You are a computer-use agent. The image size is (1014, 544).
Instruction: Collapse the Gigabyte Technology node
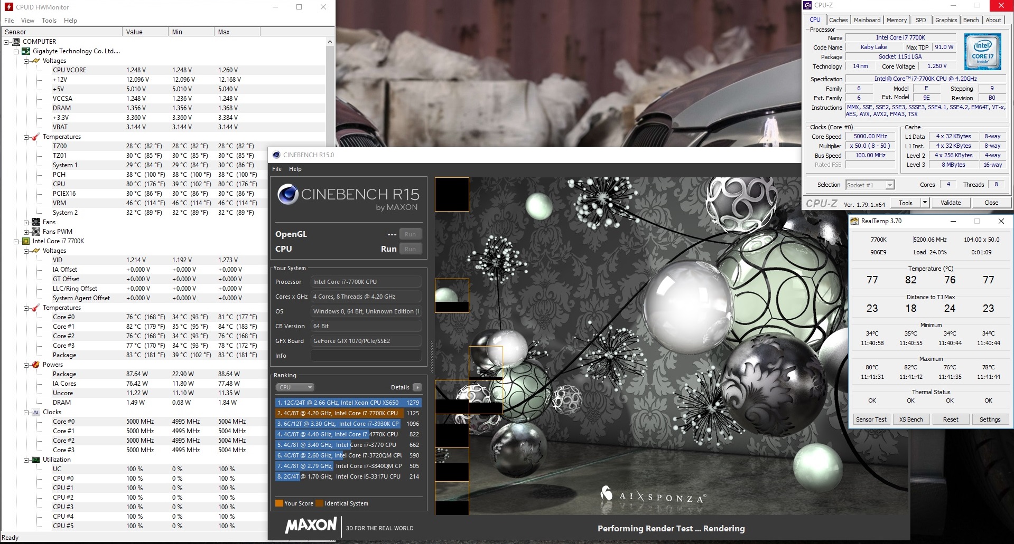(16, 51)
